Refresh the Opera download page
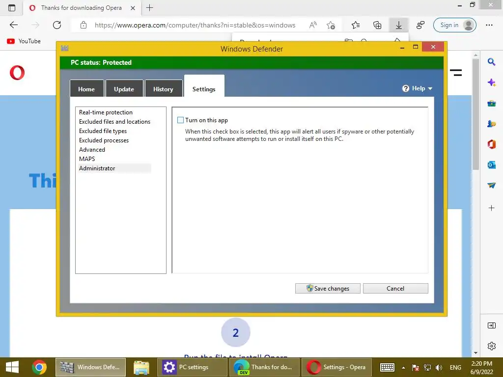 click(x=57, y=25)
